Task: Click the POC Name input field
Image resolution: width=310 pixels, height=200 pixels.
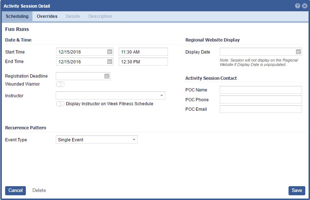Action: pos(260,90)
